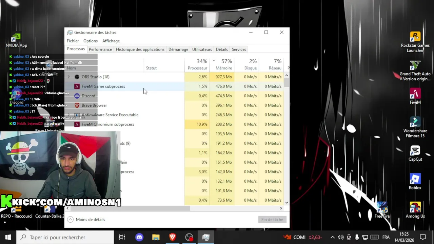Open the NVIDIA App desktop shortcut
The image size is (434, 244).
point(16,40)
